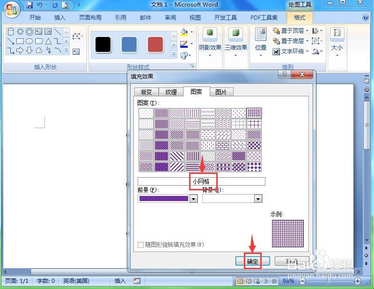Open the rotate objects menu
This screenshot has height=289, width=374.
(317, 51)
